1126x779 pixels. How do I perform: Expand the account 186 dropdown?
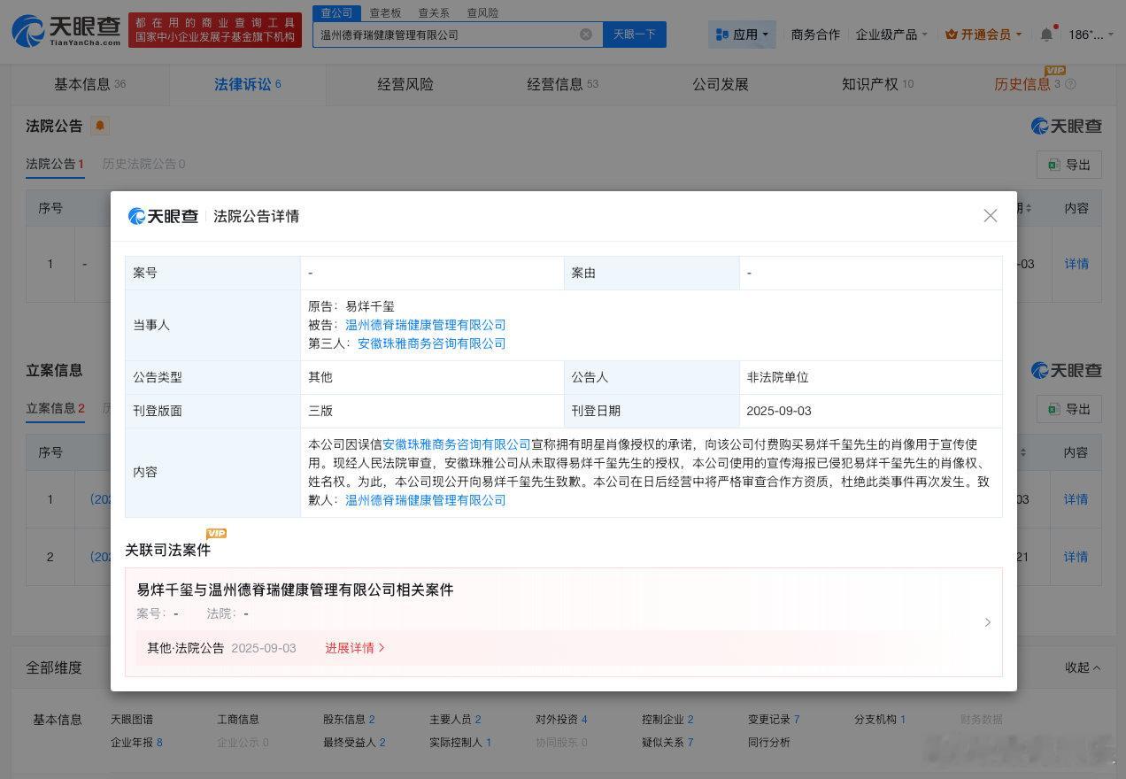pyautogui.click(x=1091, y=35)
